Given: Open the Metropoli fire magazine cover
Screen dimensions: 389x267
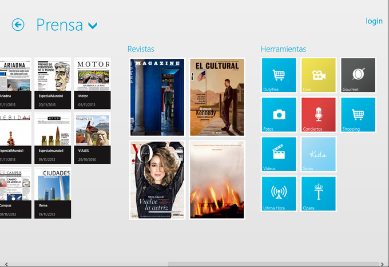Looking at the screenshot, I should point(217,180).
